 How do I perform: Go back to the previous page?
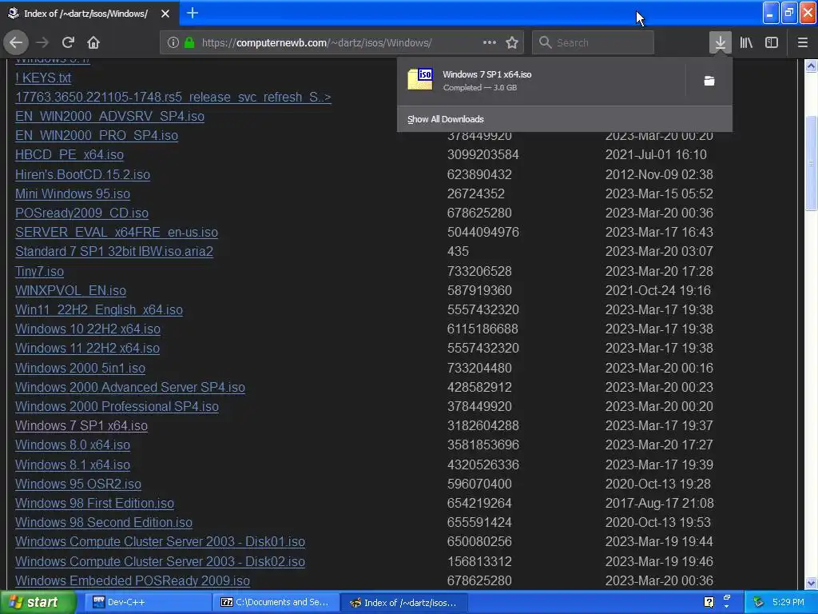16,42
